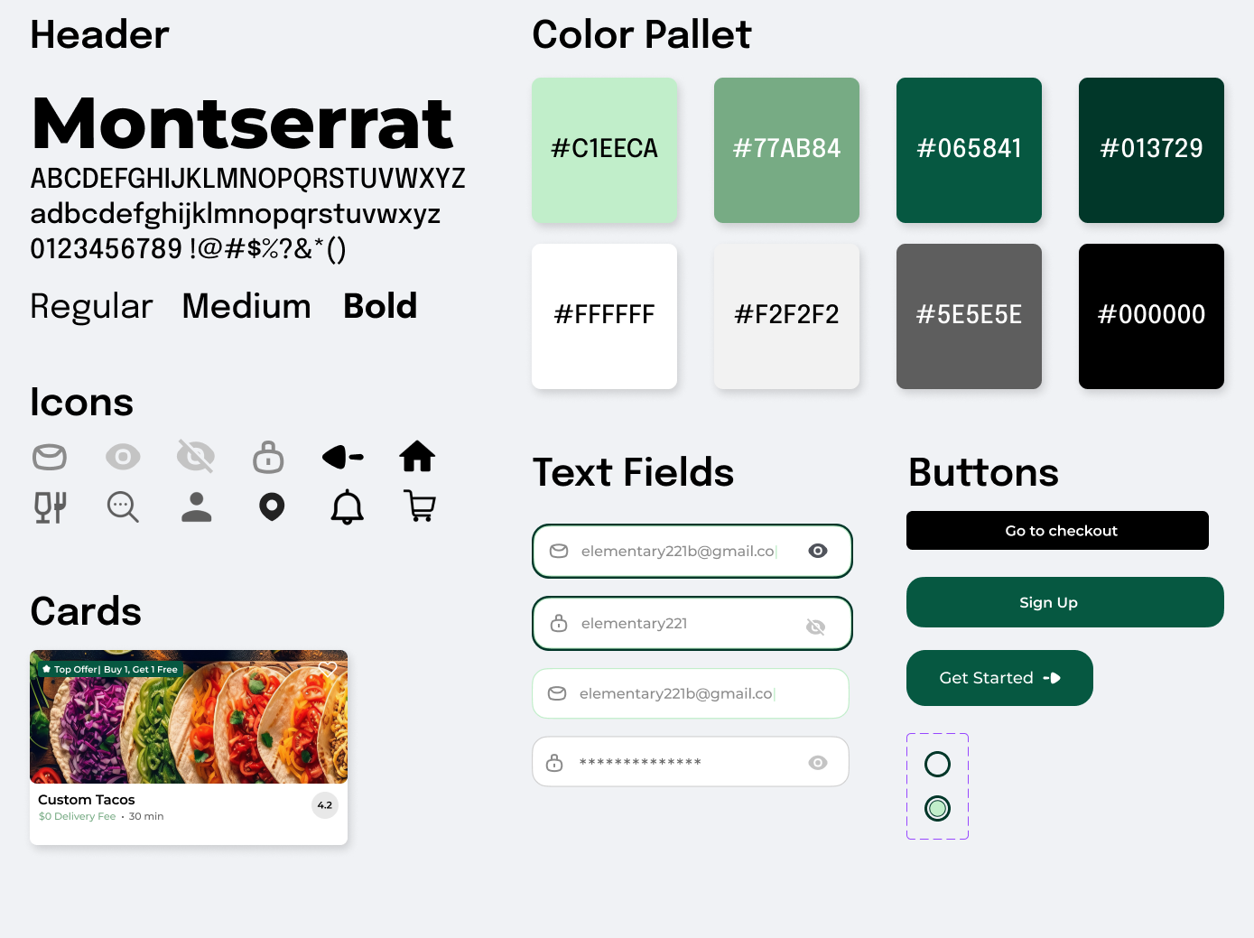Select the filled green radio button
Image resolution: width=1254 pixels, height=938 pixels.
(x=937, y=808)
